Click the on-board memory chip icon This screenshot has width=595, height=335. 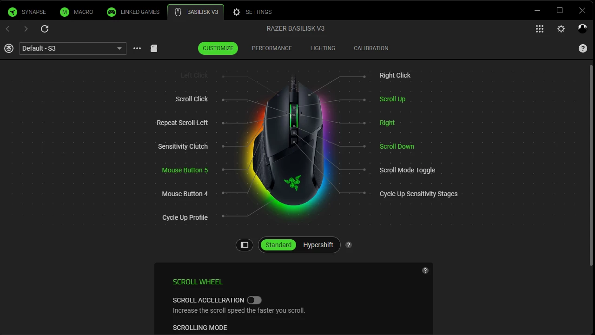154,48
